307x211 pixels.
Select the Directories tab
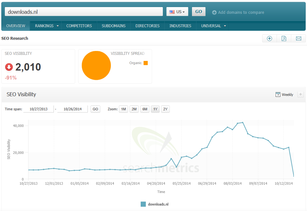tap(147, 26)
